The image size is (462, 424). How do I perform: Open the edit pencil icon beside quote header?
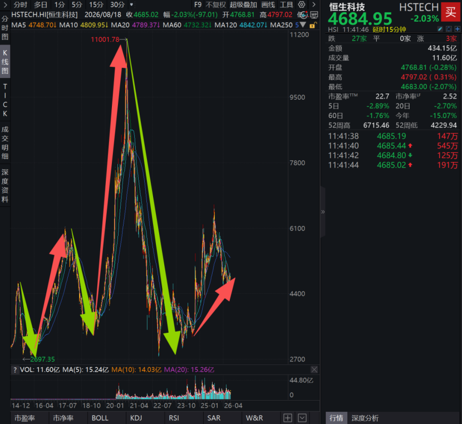click(440, 29)
